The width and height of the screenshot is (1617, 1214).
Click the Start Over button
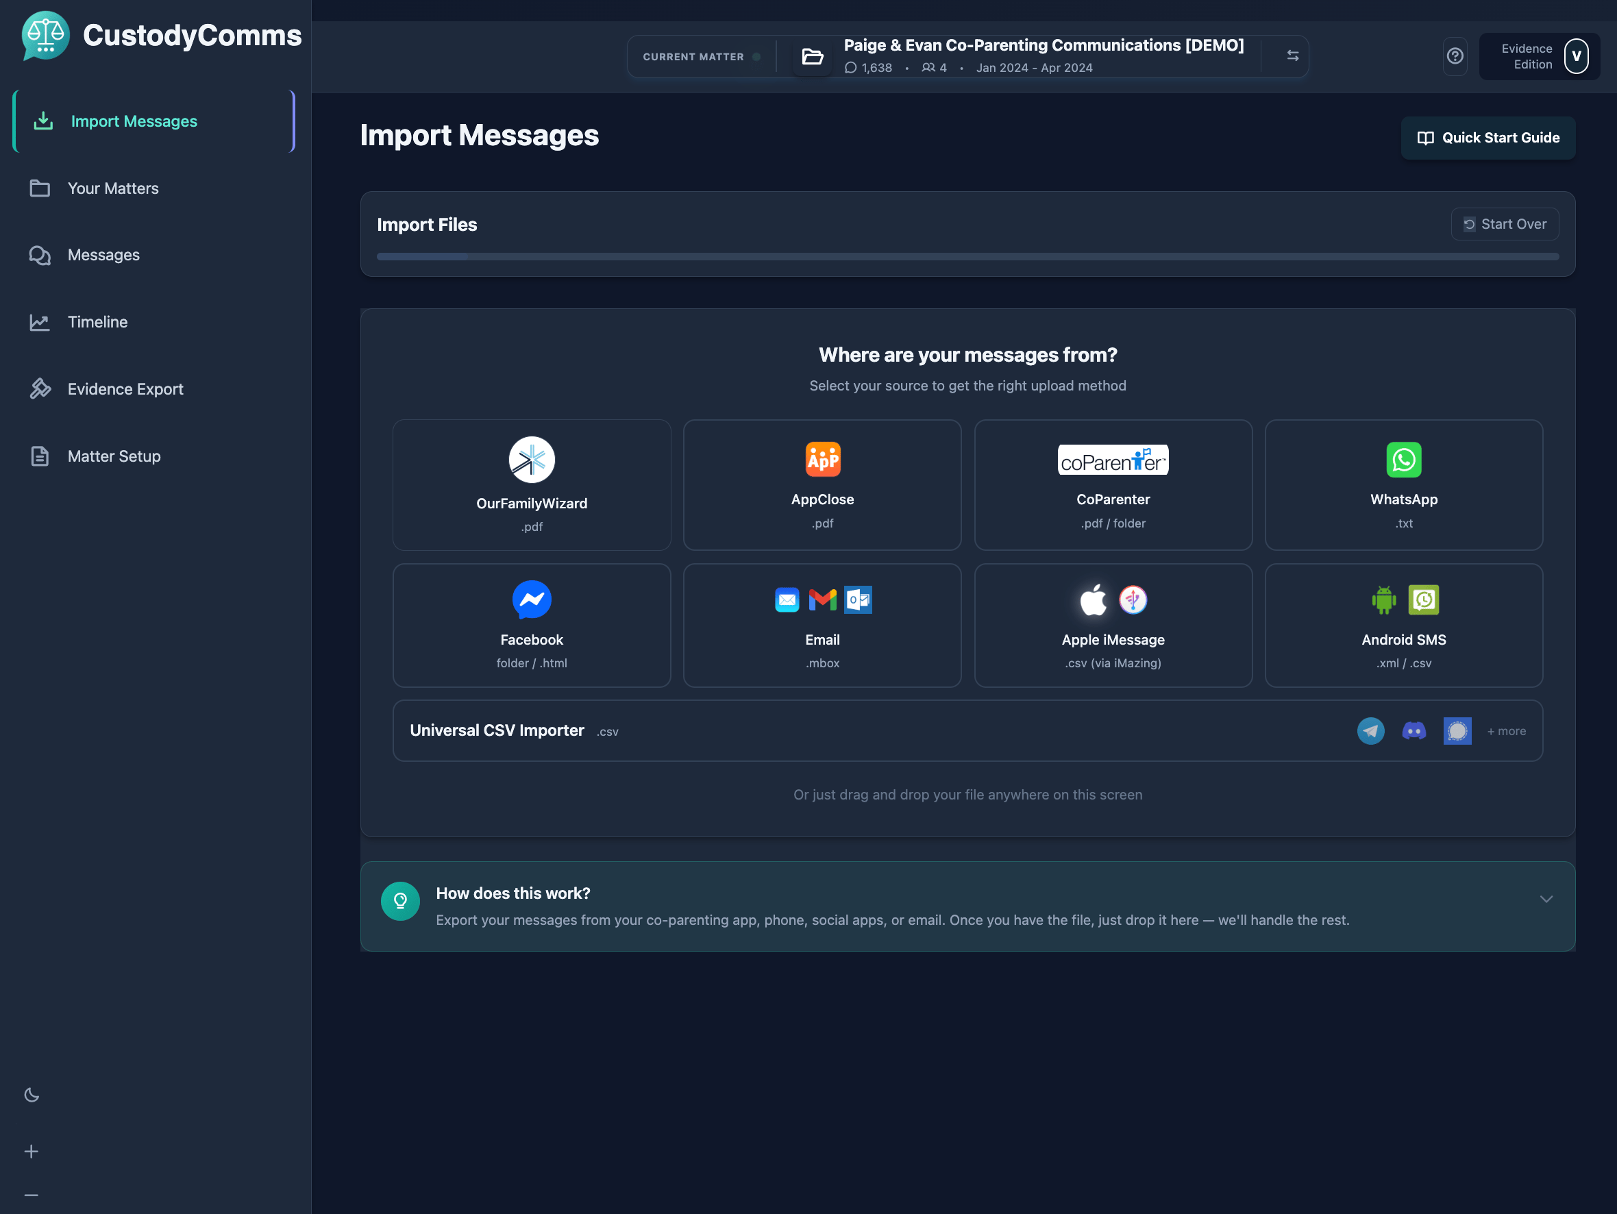pos(1505,225)
